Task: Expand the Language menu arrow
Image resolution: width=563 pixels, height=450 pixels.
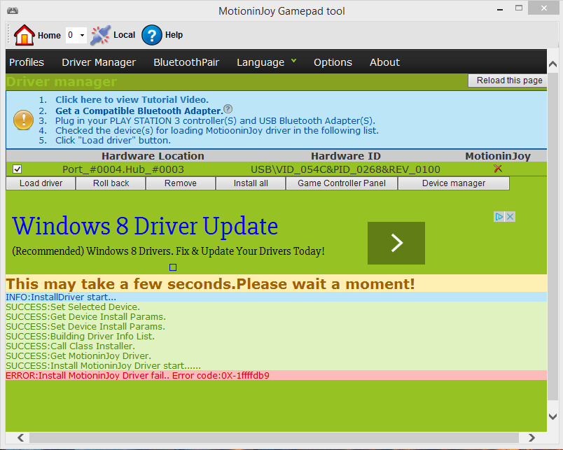Action: [293, 61]
